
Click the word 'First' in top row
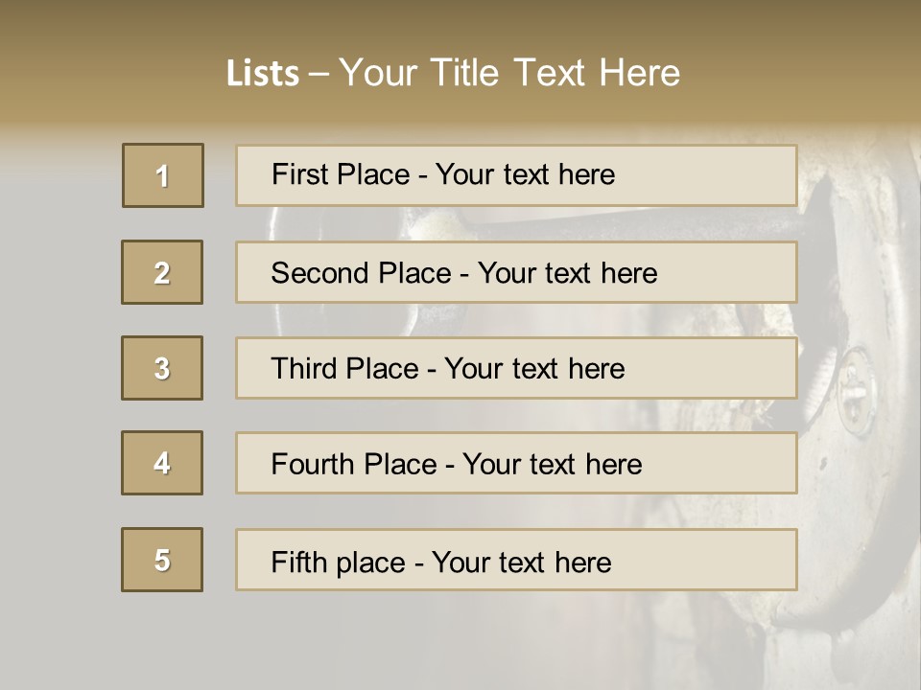(296, 174)
